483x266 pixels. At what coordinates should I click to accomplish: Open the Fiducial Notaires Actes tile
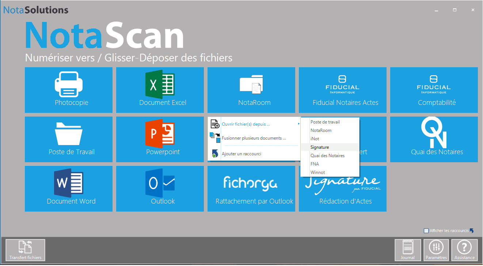343,90
